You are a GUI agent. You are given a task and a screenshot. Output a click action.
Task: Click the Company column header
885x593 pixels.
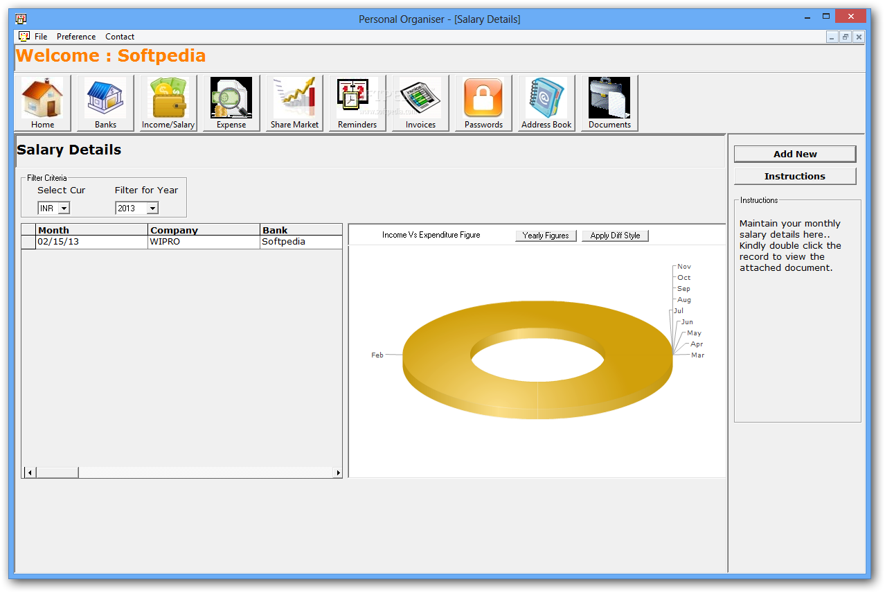click(x=204, y=230)
